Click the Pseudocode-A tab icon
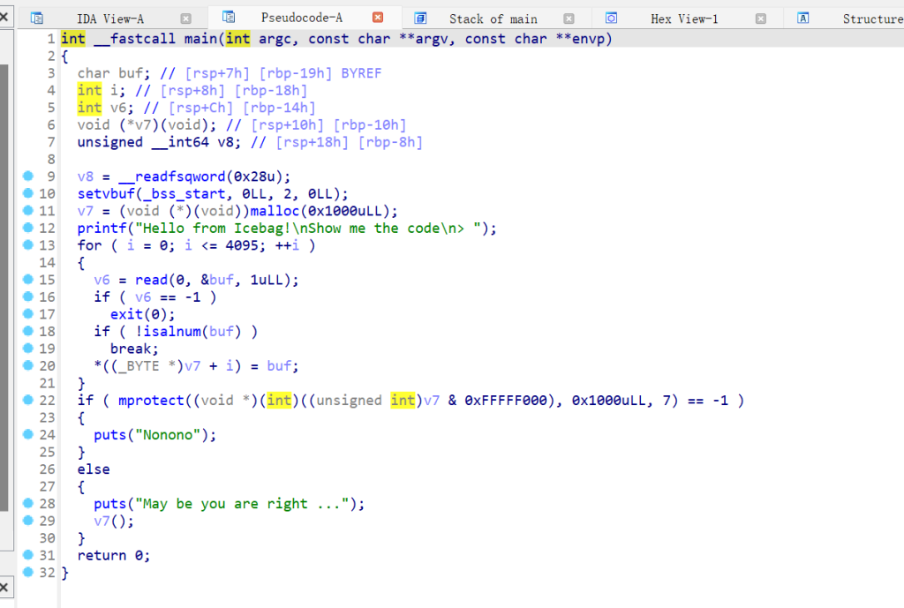Image resolution: width=904 pixels, height=608 pixels. [229, 17]
